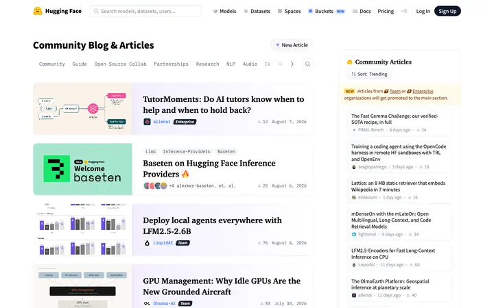This screenshot has width=494, height=308.
Task: Click the allenai avatar icon in TutorMoments card
Action: (147, 122)
